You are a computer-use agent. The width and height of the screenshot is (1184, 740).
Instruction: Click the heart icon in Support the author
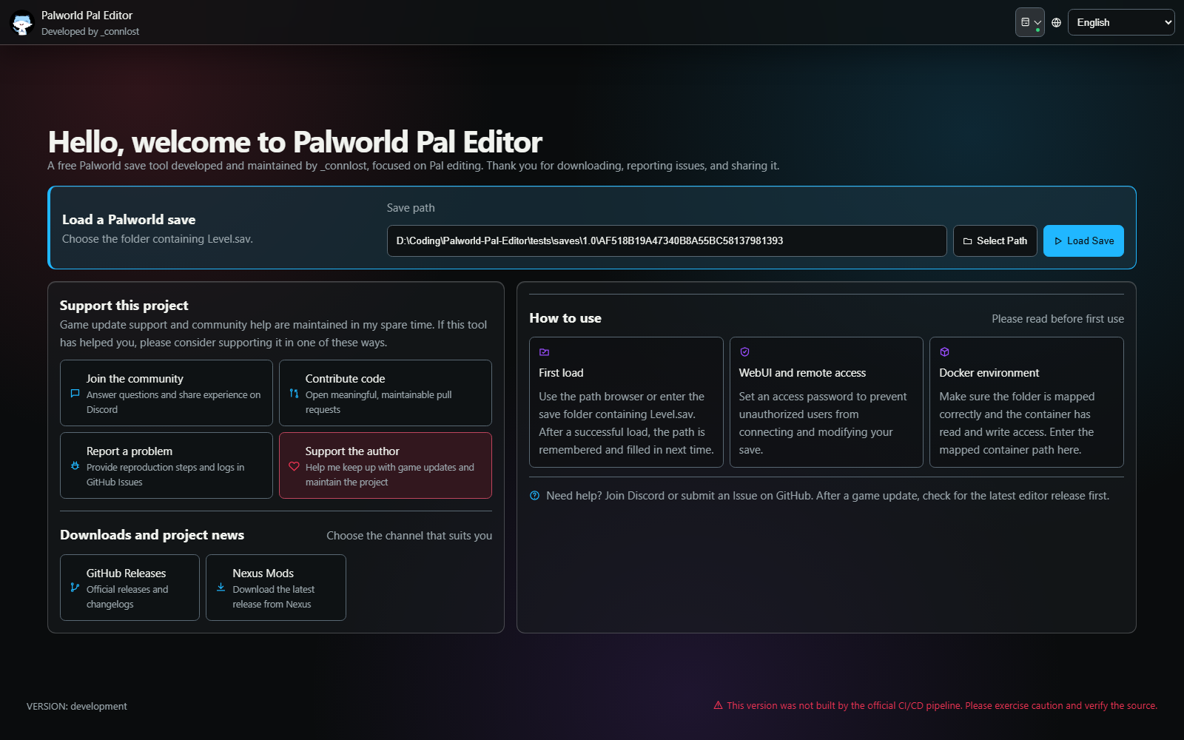[x=294, y=466]
